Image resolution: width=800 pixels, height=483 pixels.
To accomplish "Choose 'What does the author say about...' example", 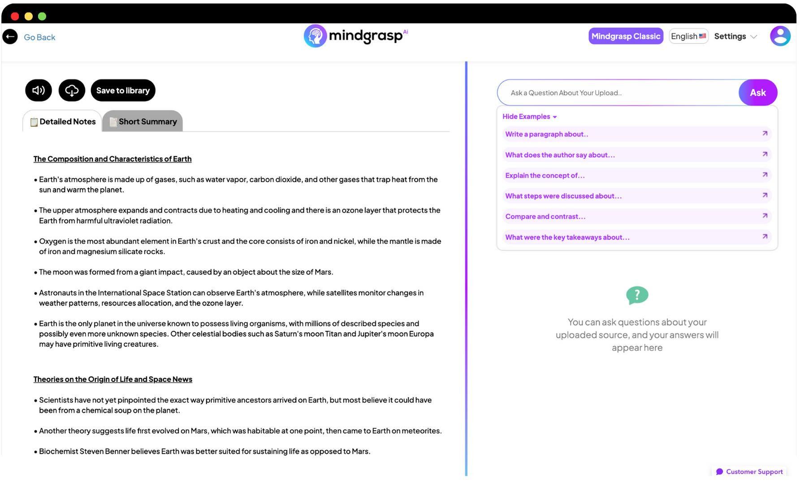I will click(637, 155).
